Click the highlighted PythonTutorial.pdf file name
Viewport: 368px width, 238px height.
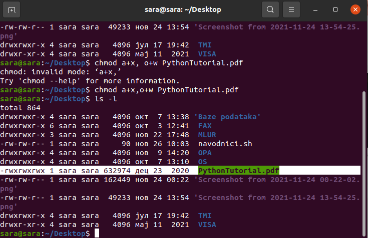239,171
